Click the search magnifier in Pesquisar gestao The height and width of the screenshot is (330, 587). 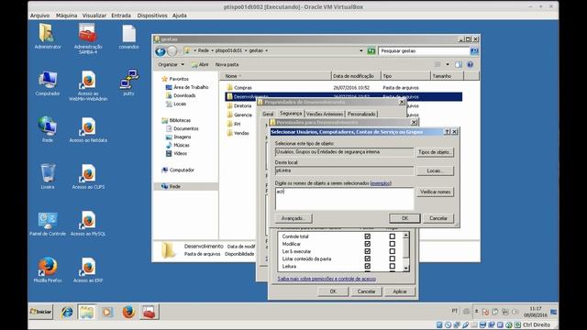(x=474, y=50)
